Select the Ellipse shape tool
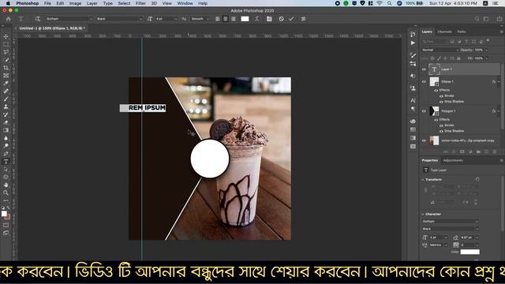 6,177
